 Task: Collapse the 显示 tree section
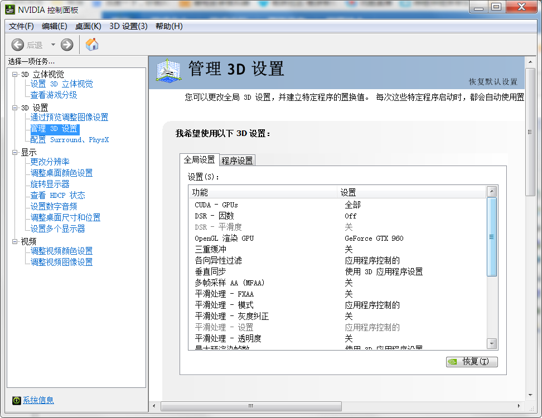click(x=15, y=152)
